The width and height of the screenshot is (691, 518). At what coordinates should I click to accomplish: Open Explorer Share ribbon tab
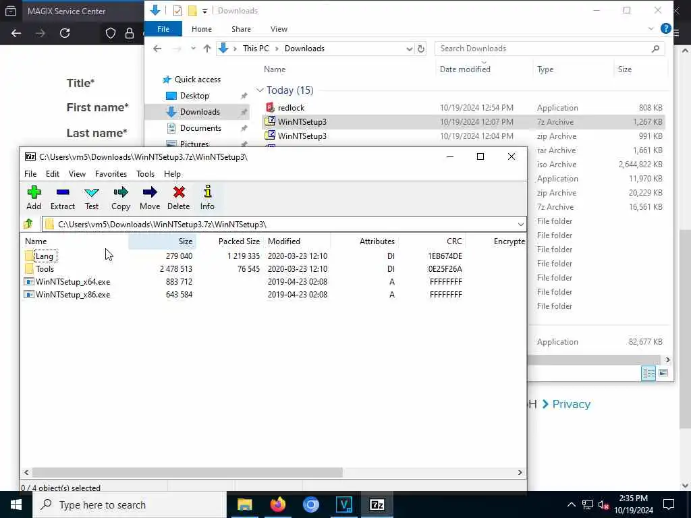(x=241, y=29)
